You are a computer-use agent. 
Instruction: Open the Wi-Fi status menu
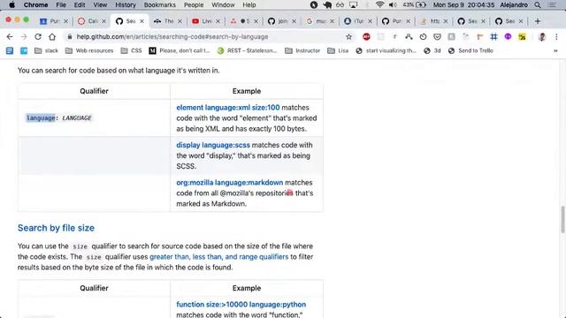(x=379, y=5)
